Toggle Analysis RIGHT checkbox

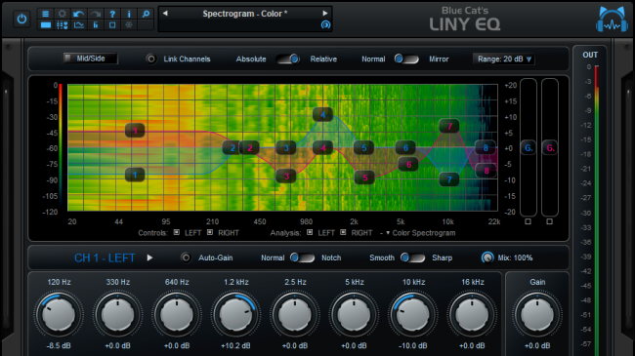click(x=343, y=232)
